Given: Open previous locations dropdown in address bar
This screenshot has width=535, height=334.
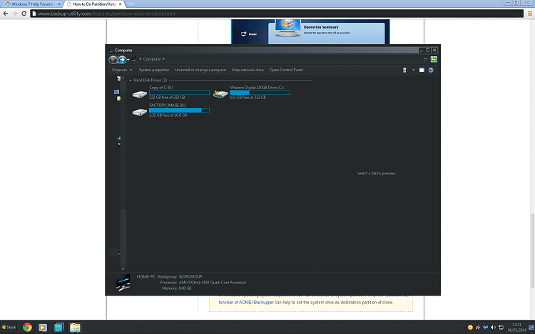Looking at the screenshot, I should 426,59.
